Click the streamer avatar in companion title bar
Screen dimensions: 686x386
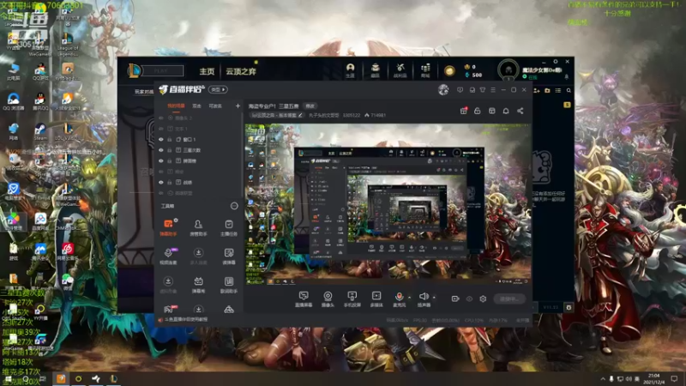443,90
